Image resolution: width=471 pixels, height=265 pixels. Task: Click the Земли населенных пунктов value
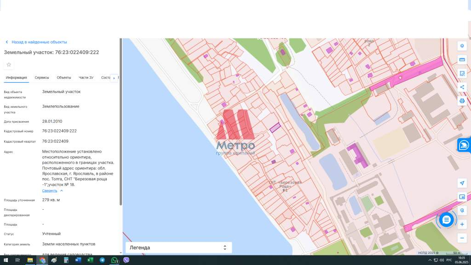[x=69, y=244]
